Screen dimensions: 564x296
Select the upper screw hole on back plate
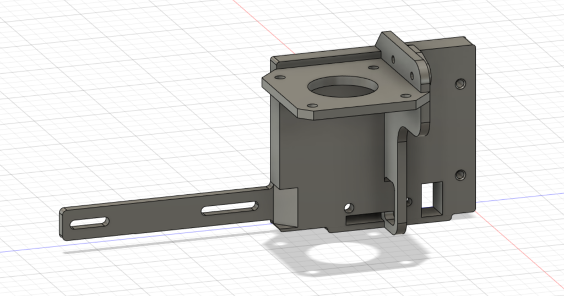coord(460,83)
